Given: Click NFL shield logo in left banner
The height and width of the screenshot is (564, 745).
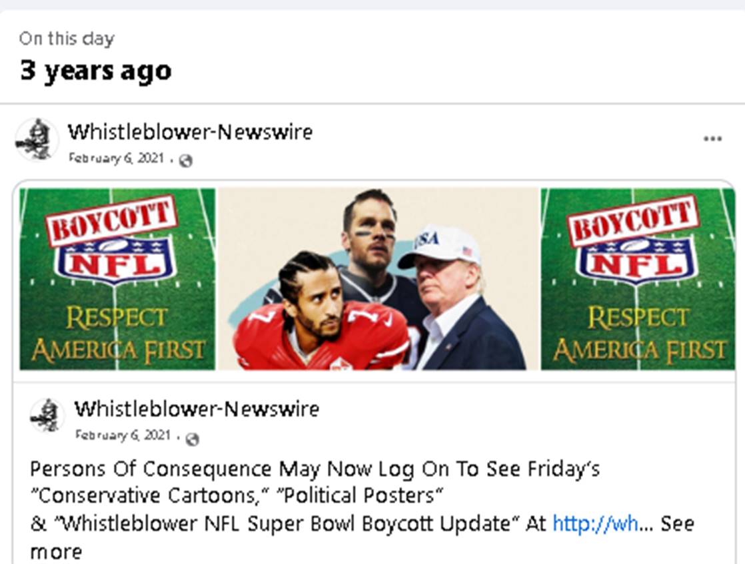Looking at the screenshot, I should coord(116,260).
